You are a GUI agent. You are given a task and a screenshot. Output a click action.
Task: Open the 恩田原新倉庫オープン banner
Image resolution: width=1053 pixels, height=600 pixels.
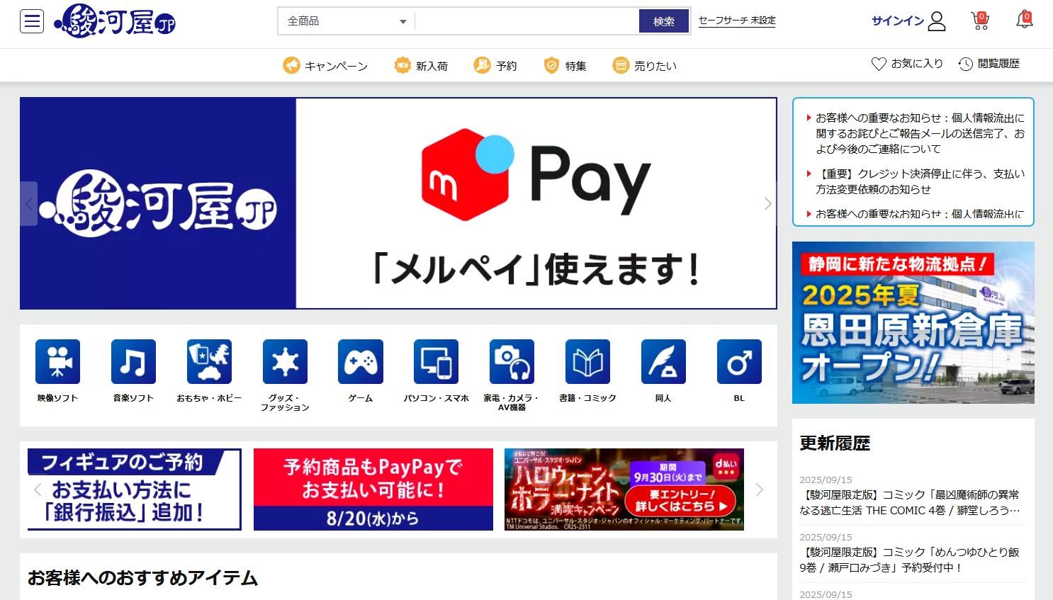tap(913, 323)
